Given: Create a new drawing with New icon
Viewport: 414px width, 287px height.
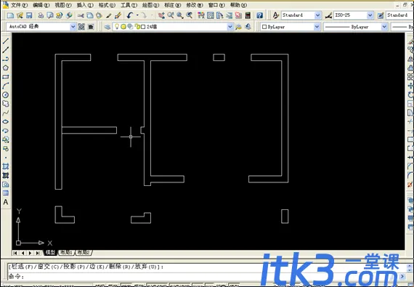Looking at the screenshot, I should coord(10,15).
